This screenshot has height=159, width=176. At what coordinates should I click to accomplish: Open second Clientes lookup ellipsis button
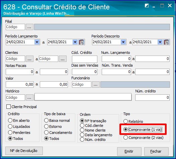tap(63, 59)
